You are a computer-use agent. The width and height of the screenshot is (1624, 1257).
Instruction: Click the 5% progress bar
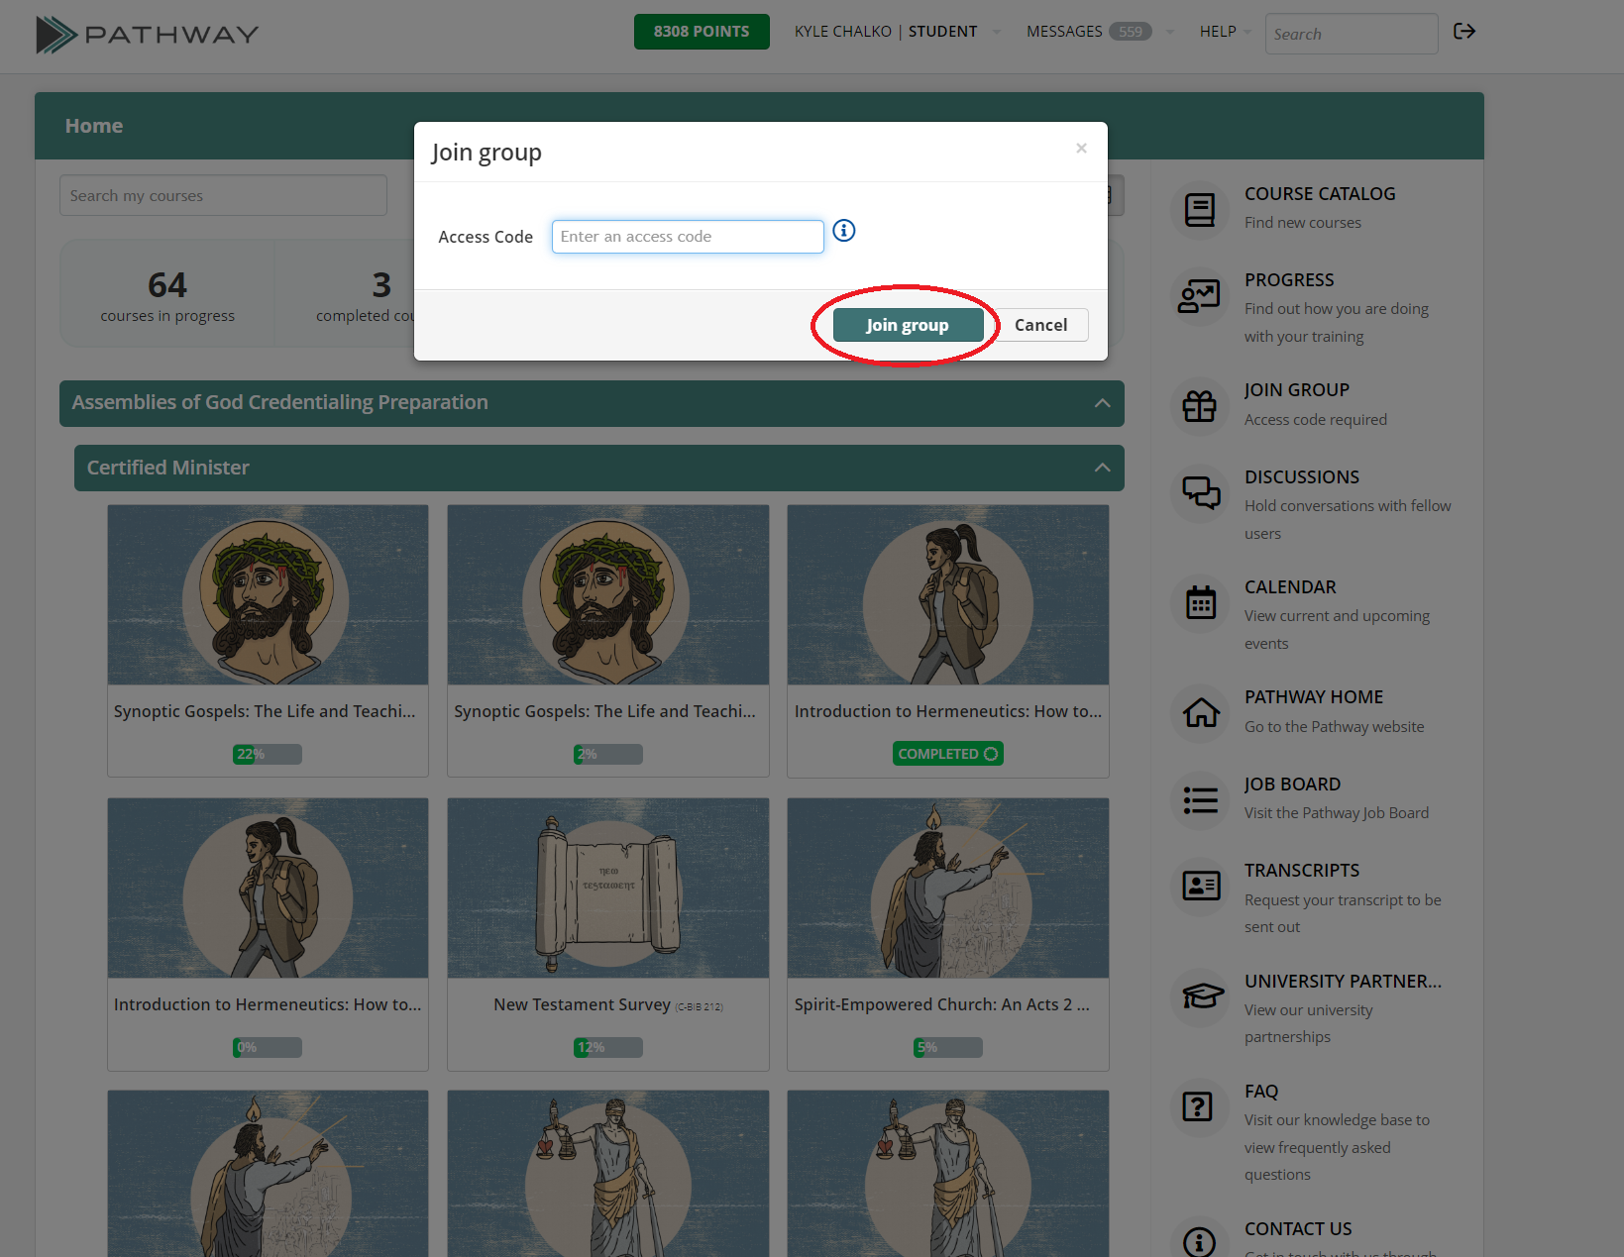point(948,1048)
